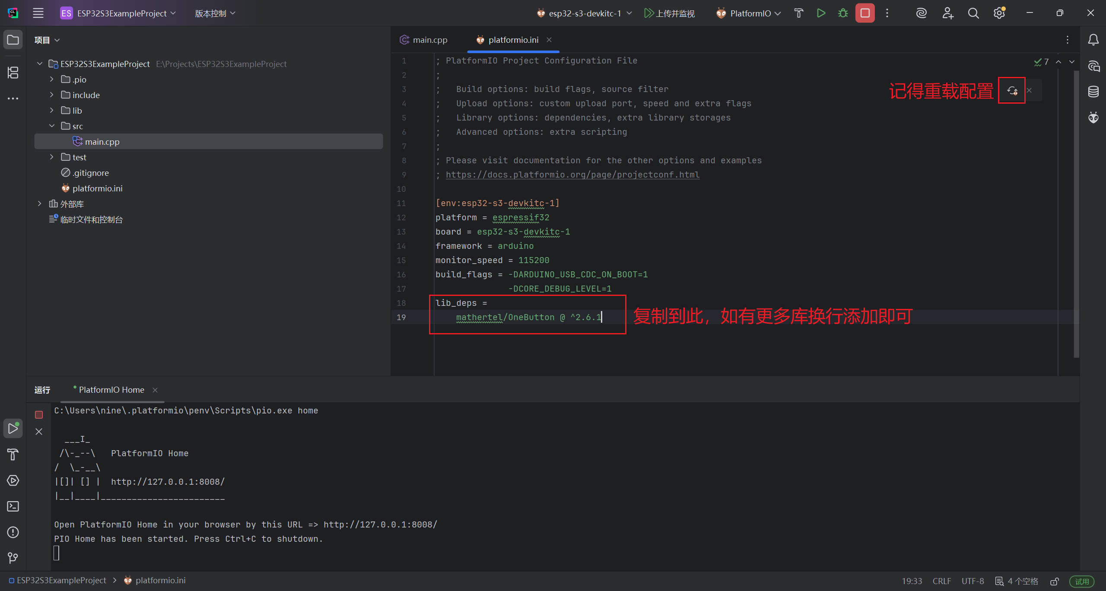The image size is (1106, 591).
Task: Open the notifications bell
Action: click(1093, 39)
